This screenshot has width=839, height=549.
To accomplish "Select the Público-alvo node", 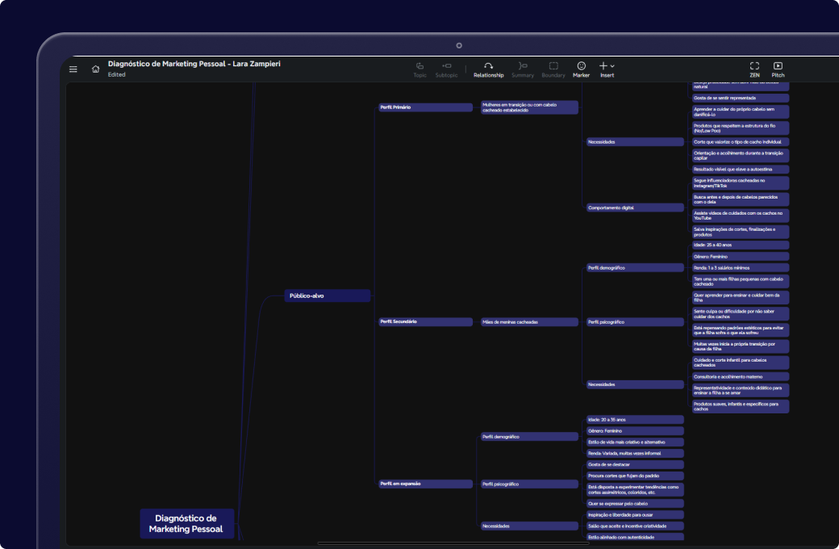I will 327,295.
